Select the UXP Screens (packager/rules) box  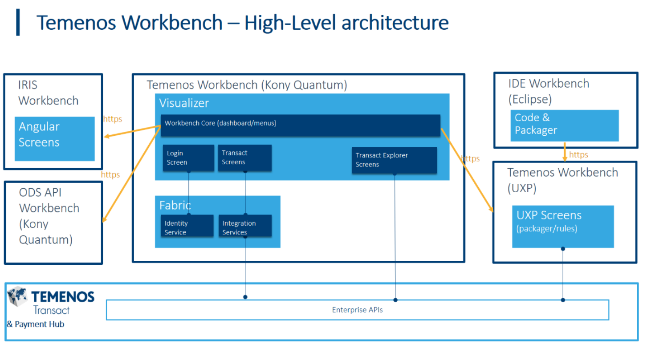(x=563, y=226)
